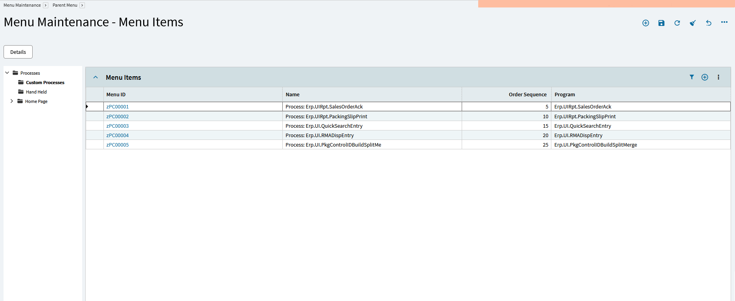This screenshot has width=735, height=301.
Task: Save using the floppy disk icon
Action: click(x=661, y=23)
